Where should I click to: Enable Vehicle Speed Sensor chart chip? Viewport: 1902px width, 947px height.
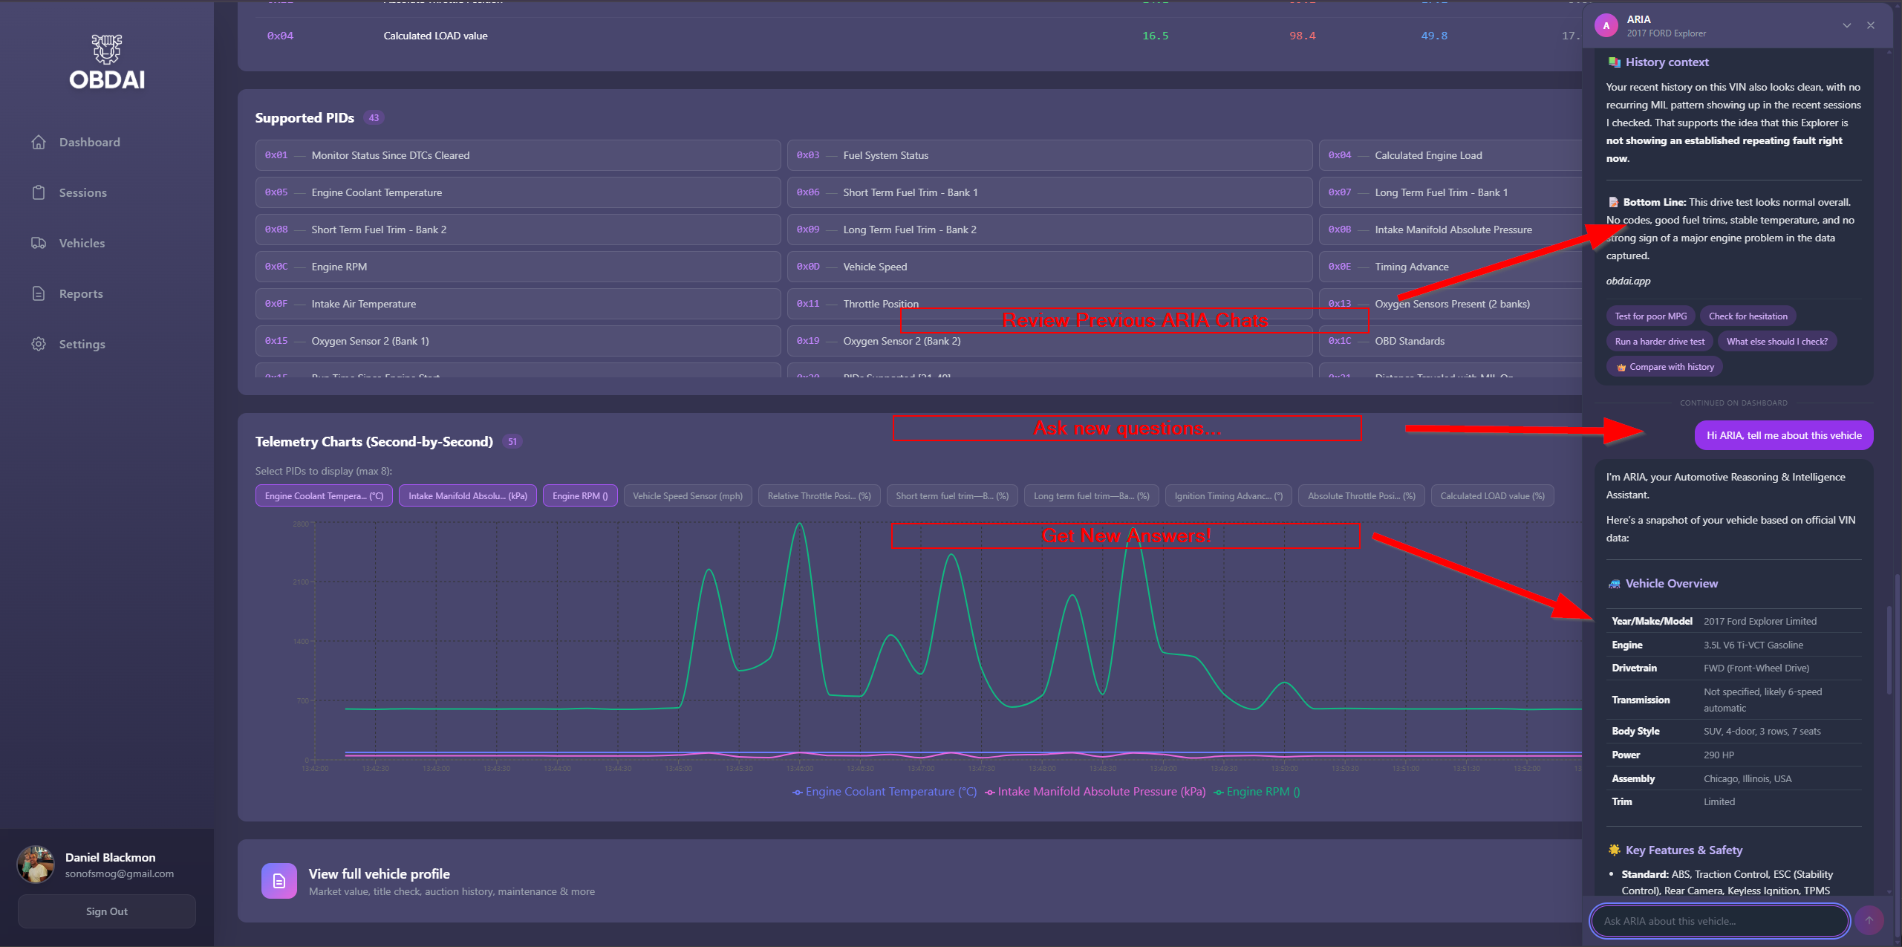click(687, 495)
